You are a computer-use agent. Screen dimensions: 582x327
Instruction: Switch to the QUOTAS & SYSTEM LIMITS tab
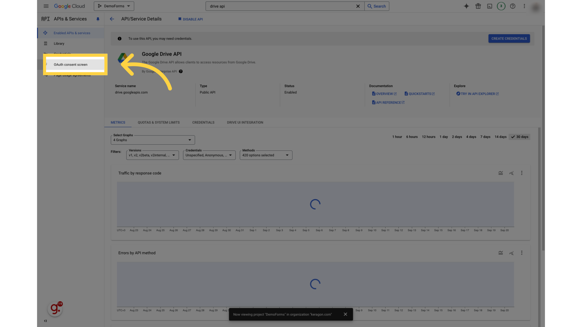(159, 122)
